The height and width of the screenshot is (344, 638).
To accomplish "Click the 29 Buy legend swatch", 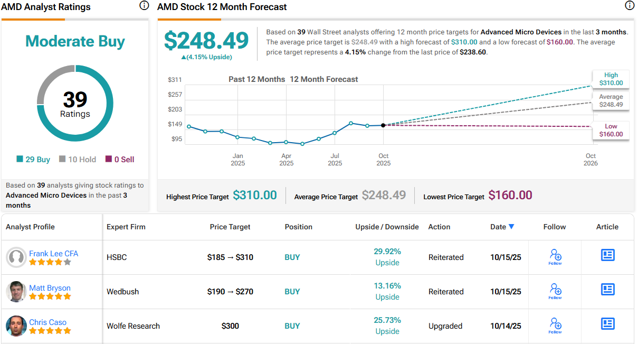I will (20, 159).
